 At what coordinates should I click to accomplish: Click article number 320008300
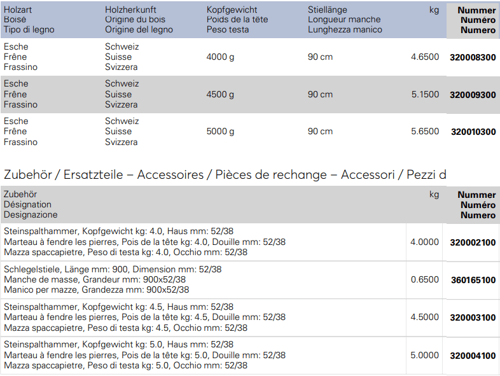click(473, 57)
